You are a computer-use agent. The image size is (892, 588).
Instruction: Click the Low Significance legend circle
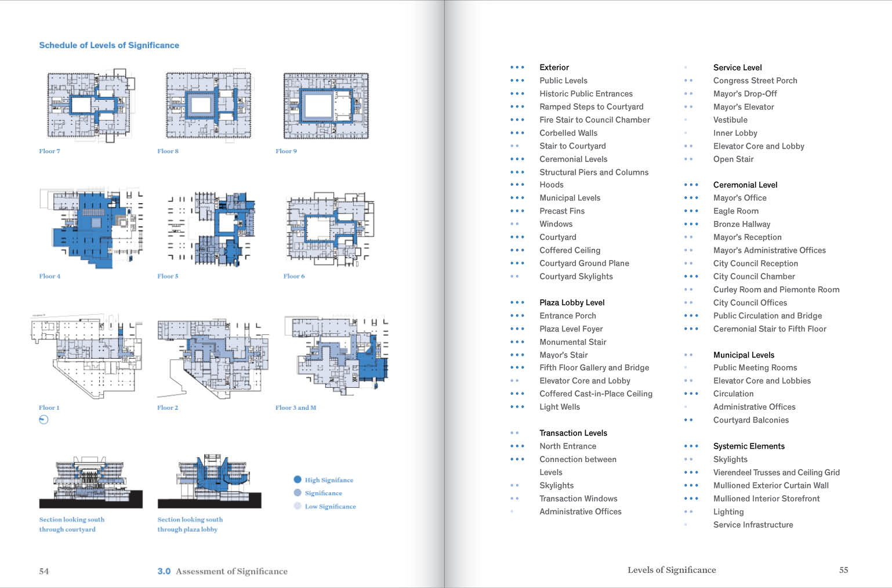coord(298,506)
